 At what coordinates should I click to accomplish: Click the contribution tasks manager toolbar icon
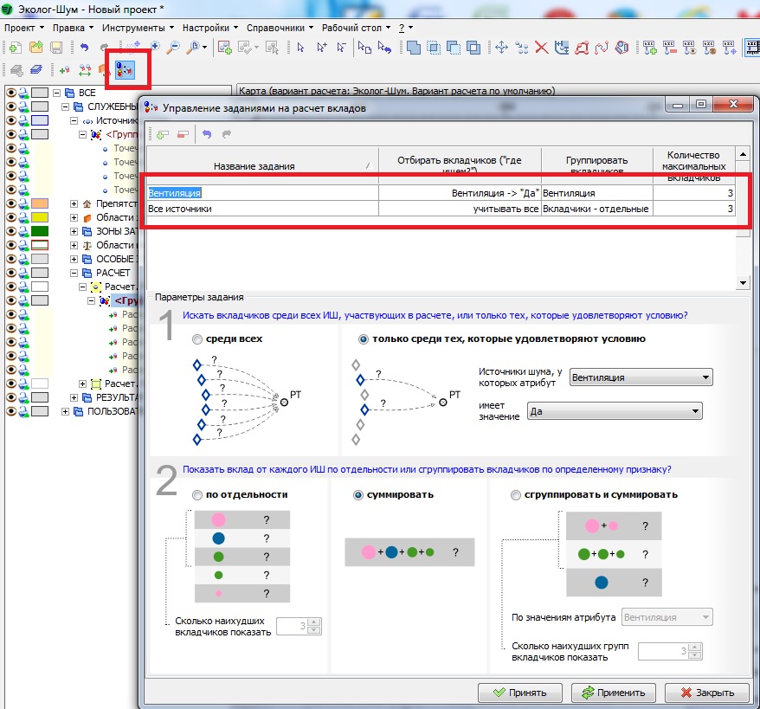click(124, 69)
